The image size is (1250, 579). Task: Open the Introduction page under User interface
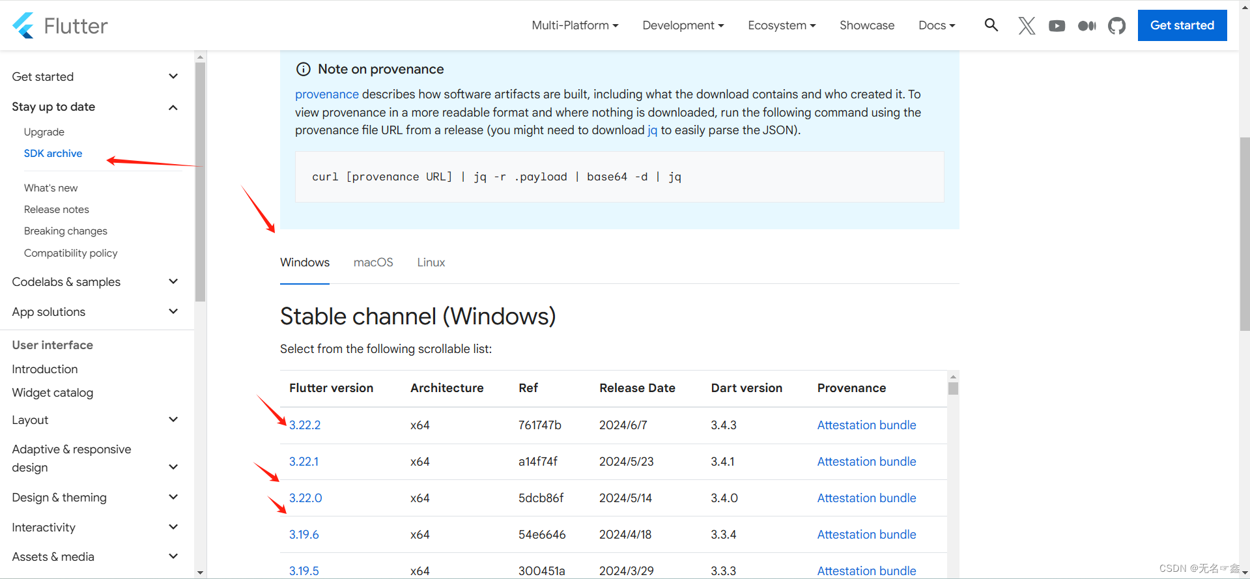(x=45, y=369)
